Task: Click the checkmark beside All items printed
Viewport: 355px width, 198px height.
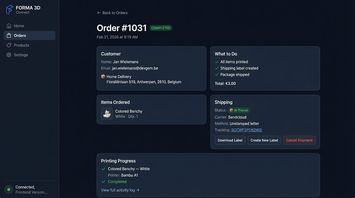Action: click(217, 62)
